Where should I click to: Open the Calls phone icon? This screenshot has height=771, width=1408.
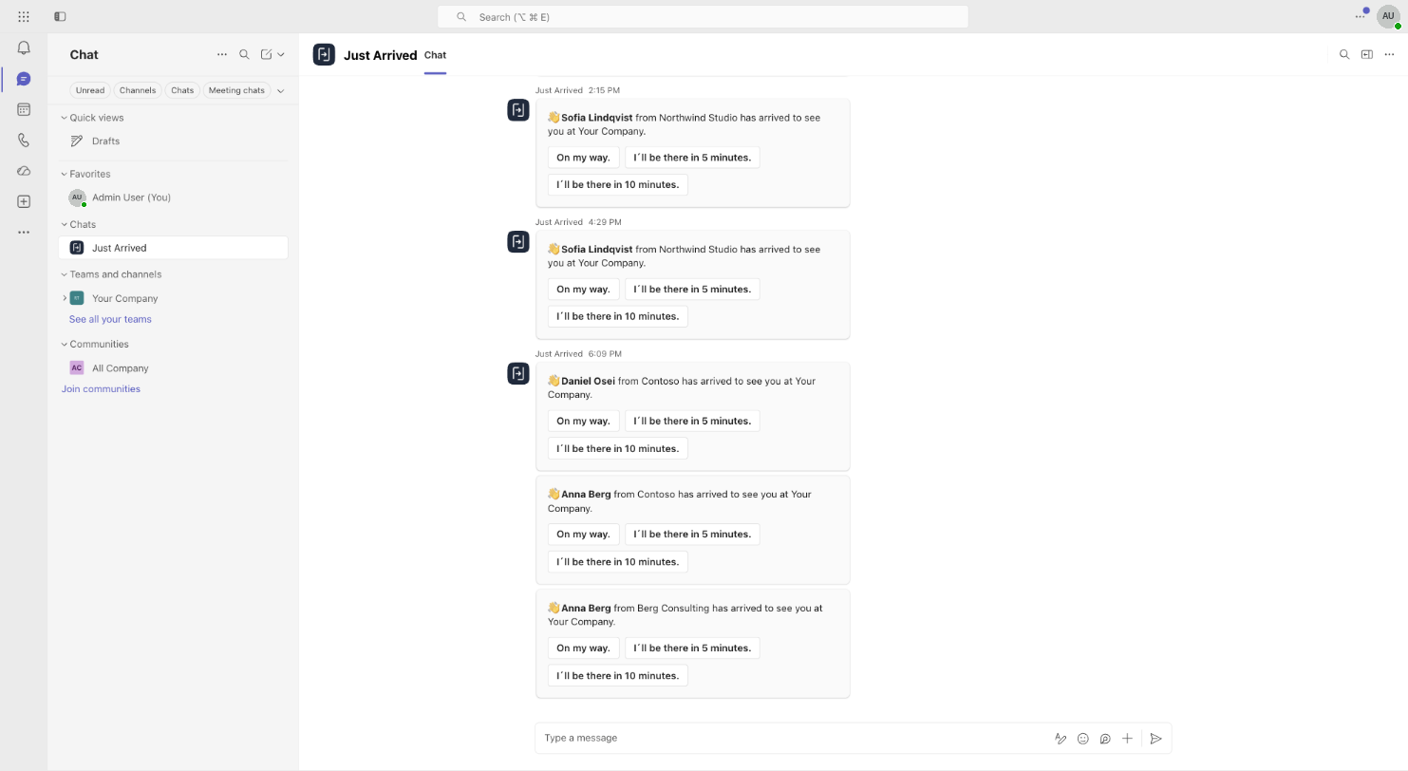click(x=24, y=140)
